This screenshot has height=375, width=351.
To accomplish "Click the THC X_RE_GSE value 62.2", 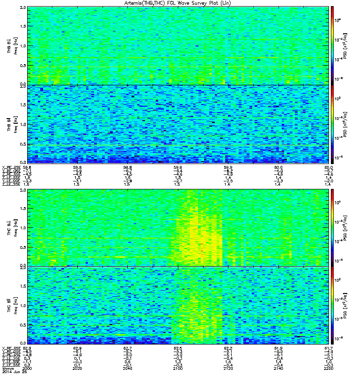I will 228,348.
